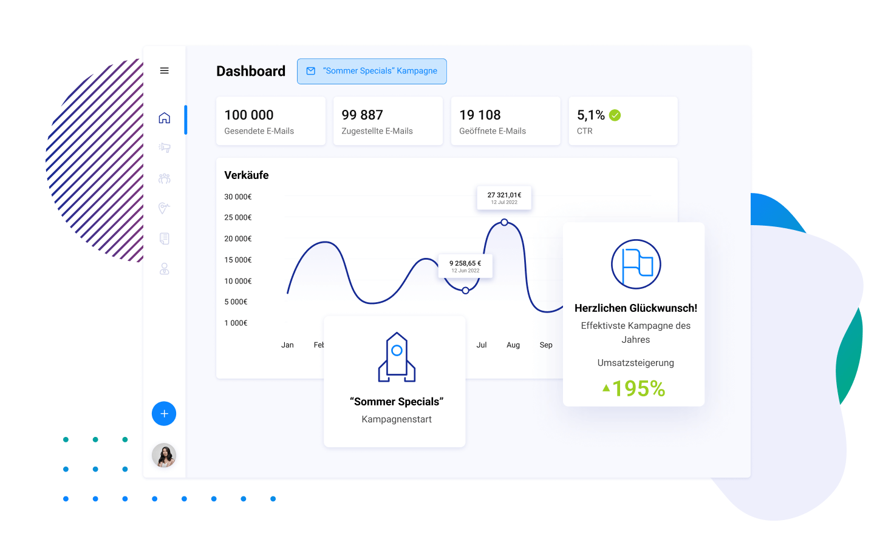Click the 30 000€ axis label
Viewport: 894px width, 534px height.
238,197
